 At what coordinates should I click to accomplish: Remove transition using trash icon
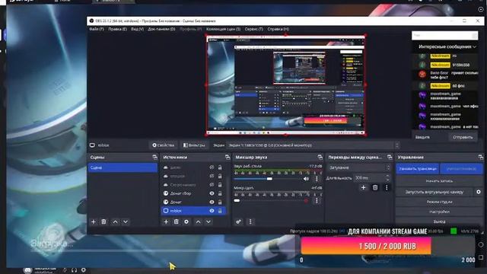(x=375, y=187)
